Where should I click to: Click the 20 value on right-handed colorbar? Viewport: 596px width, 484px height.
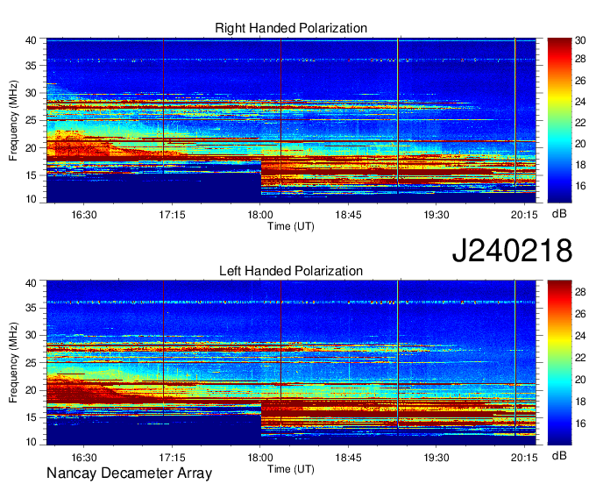tap(580, 144)
